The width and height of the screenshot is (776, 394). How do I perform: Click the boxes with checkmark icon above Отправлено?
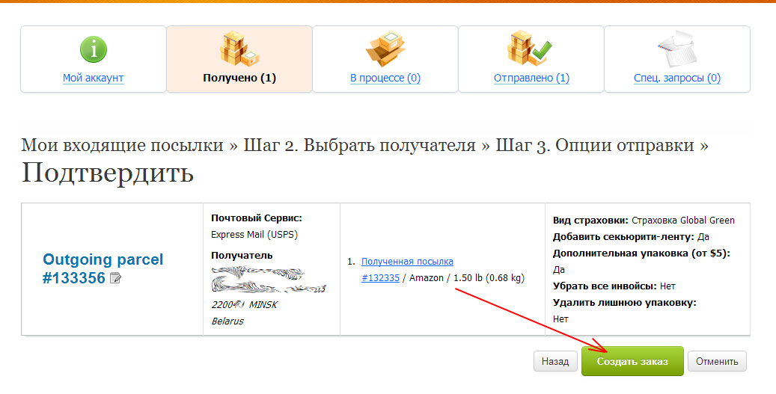coord(530,49)
